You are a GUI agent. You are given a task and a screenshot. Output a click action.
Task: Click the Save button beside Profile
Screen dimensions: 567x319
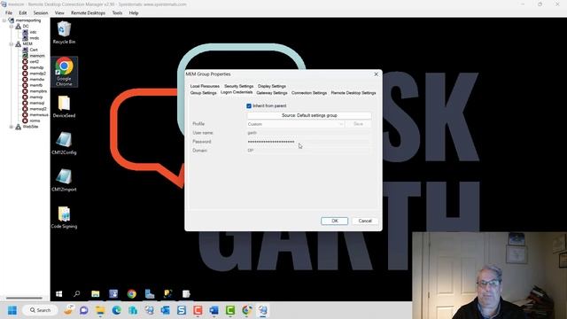tap(358, 124)
